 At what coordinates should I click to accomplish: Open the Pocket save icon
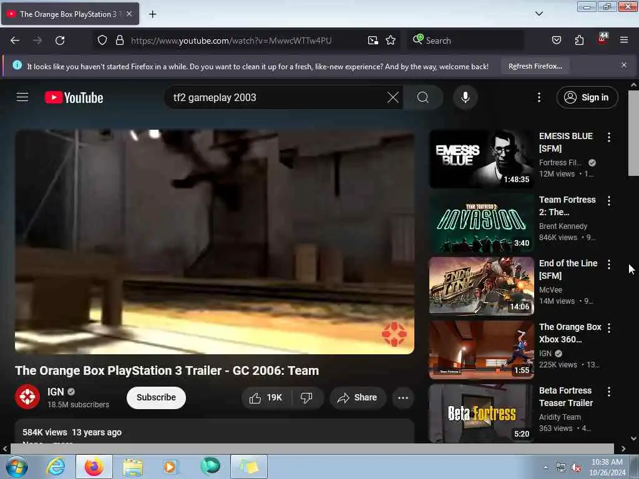coord(556,41)
